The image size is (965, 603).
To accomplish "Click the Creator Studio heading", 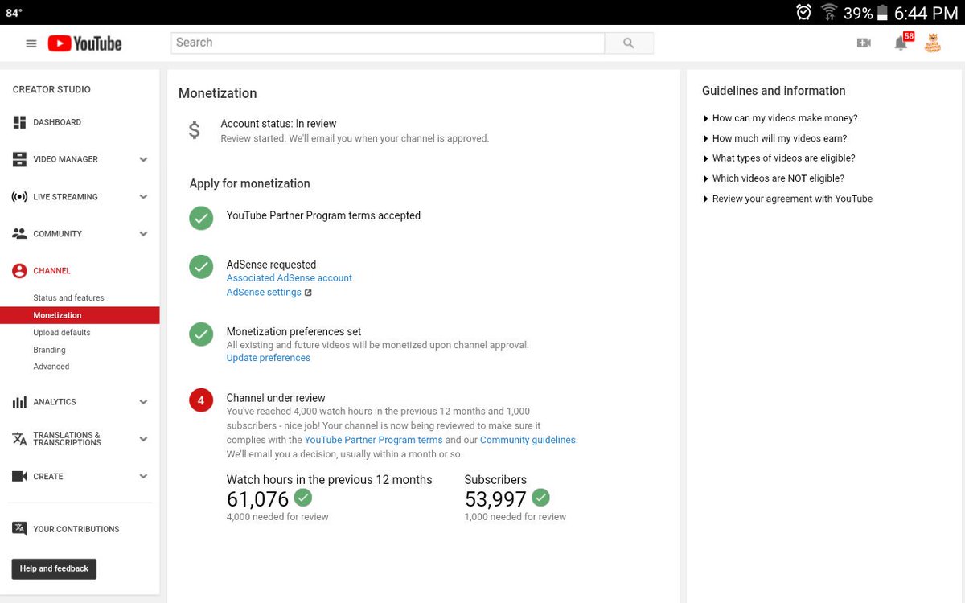I will click(x=51, y=89).
